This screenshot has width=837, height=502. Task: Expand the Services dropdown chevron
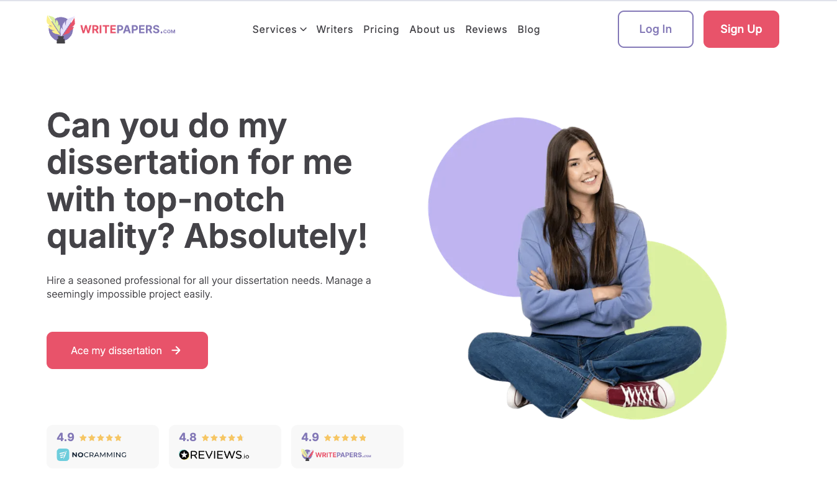tap(304, 29)
